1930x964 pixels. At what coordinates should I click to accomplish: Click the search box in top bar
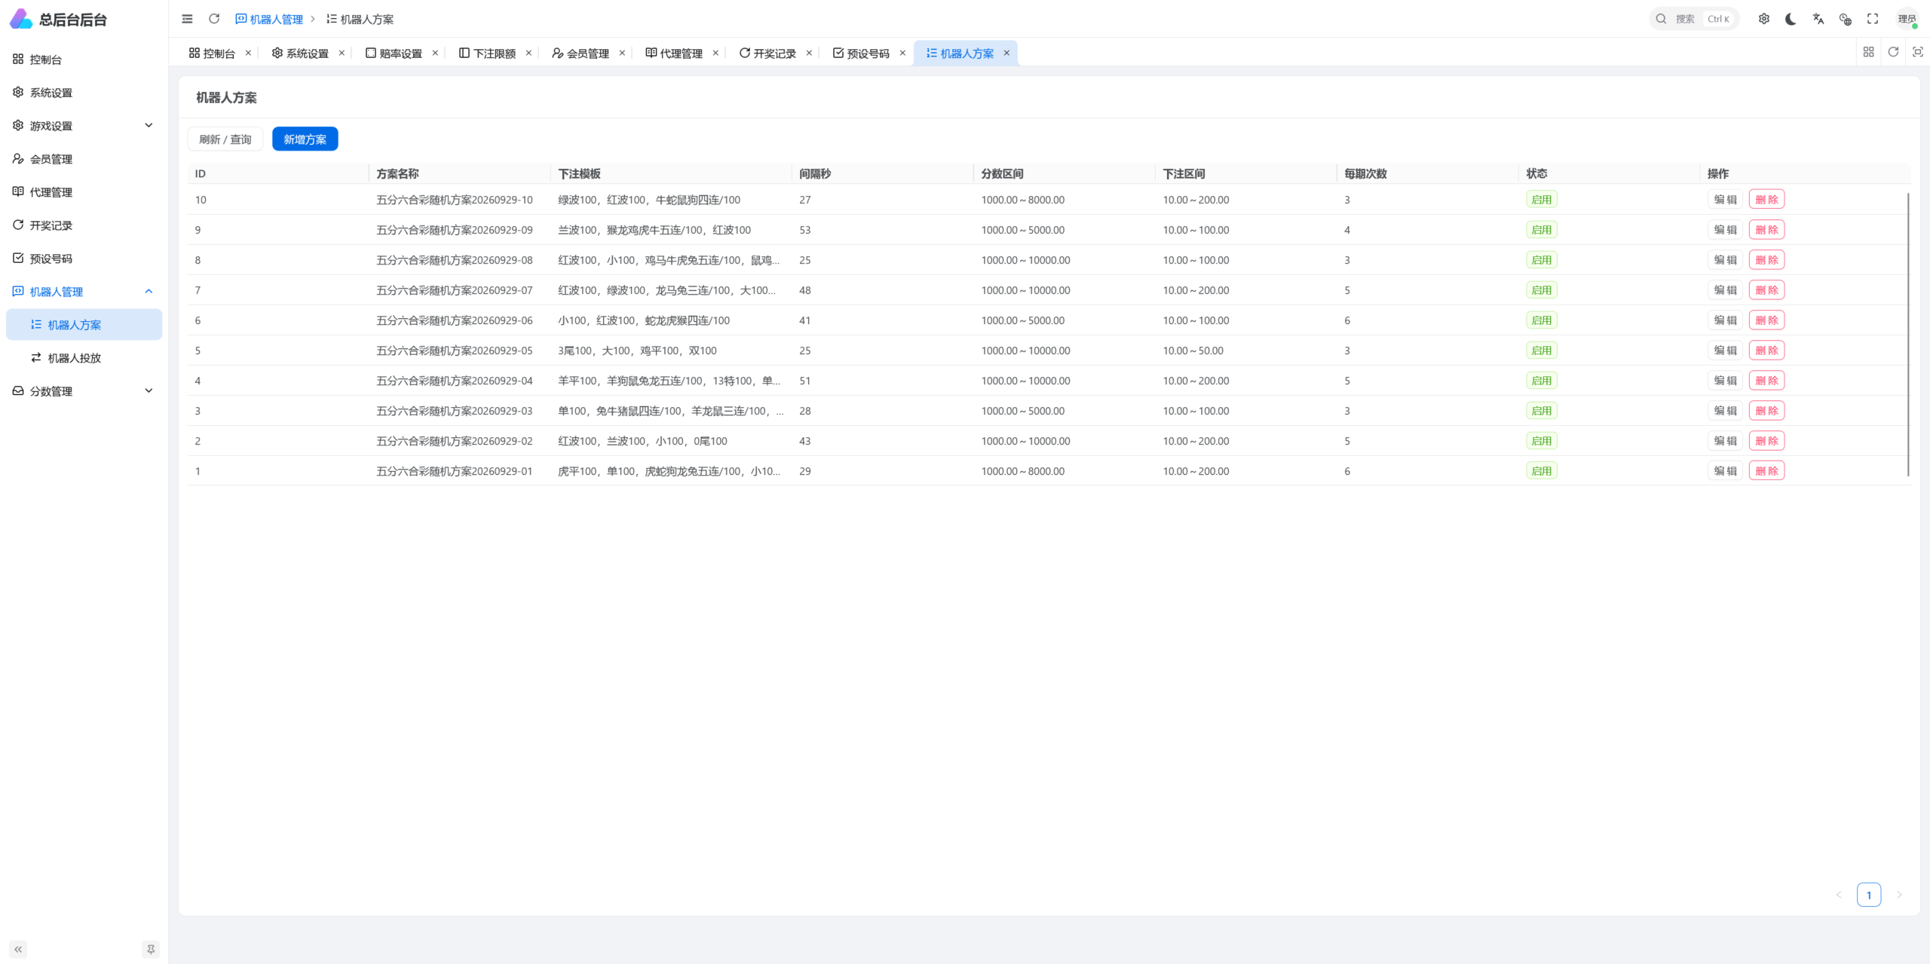pos(1694,19)
